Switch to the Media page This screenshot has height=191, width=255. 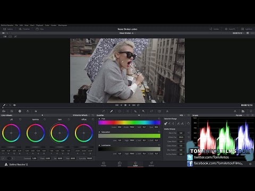(104, 164)
